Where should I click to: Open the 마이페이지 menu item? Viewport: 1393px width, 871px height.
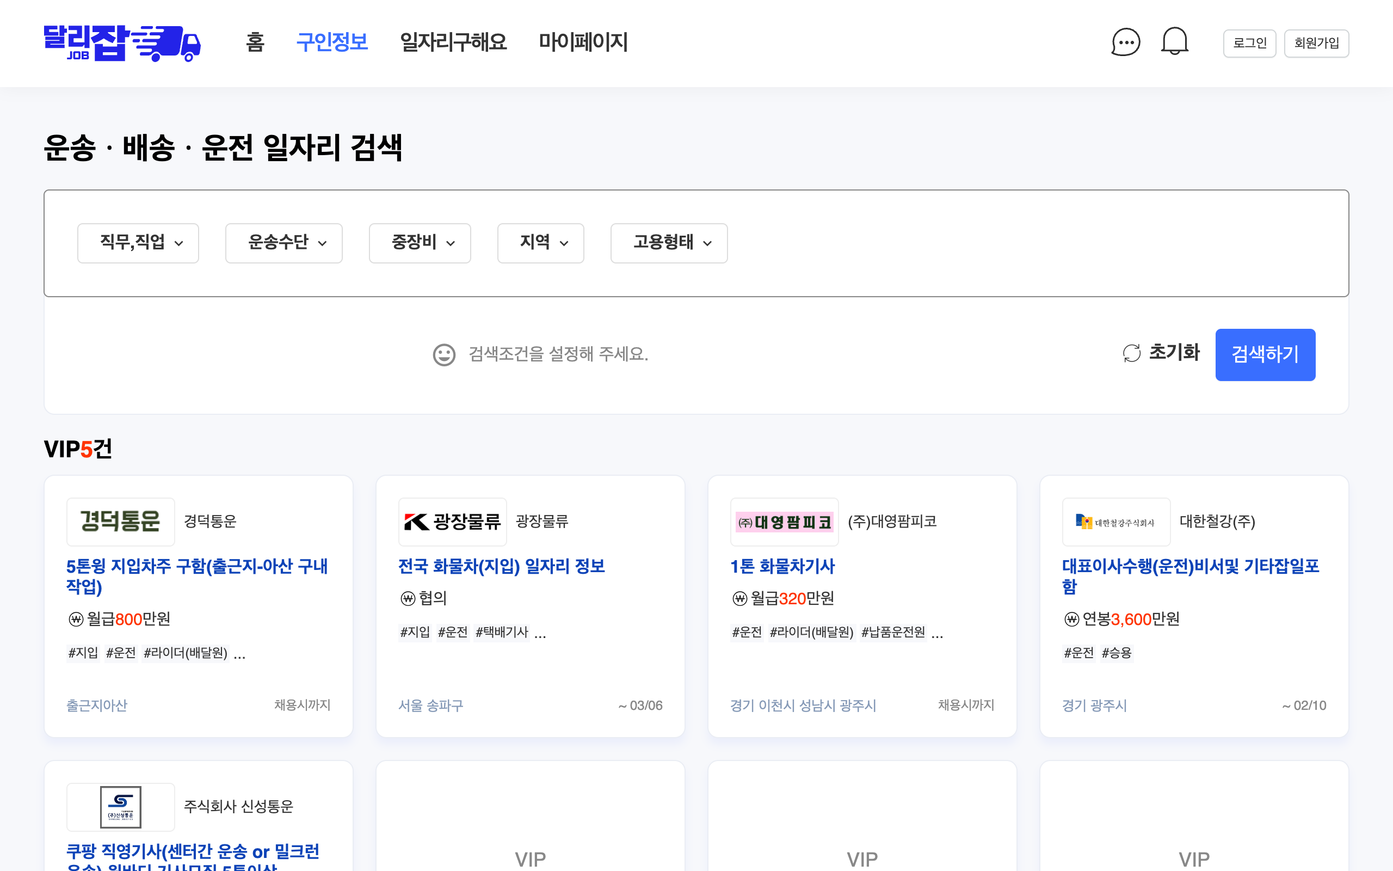583,42
